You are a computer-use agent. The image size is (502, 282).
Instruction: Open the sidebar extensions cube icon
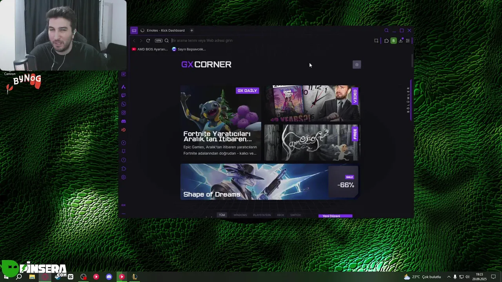124,169
